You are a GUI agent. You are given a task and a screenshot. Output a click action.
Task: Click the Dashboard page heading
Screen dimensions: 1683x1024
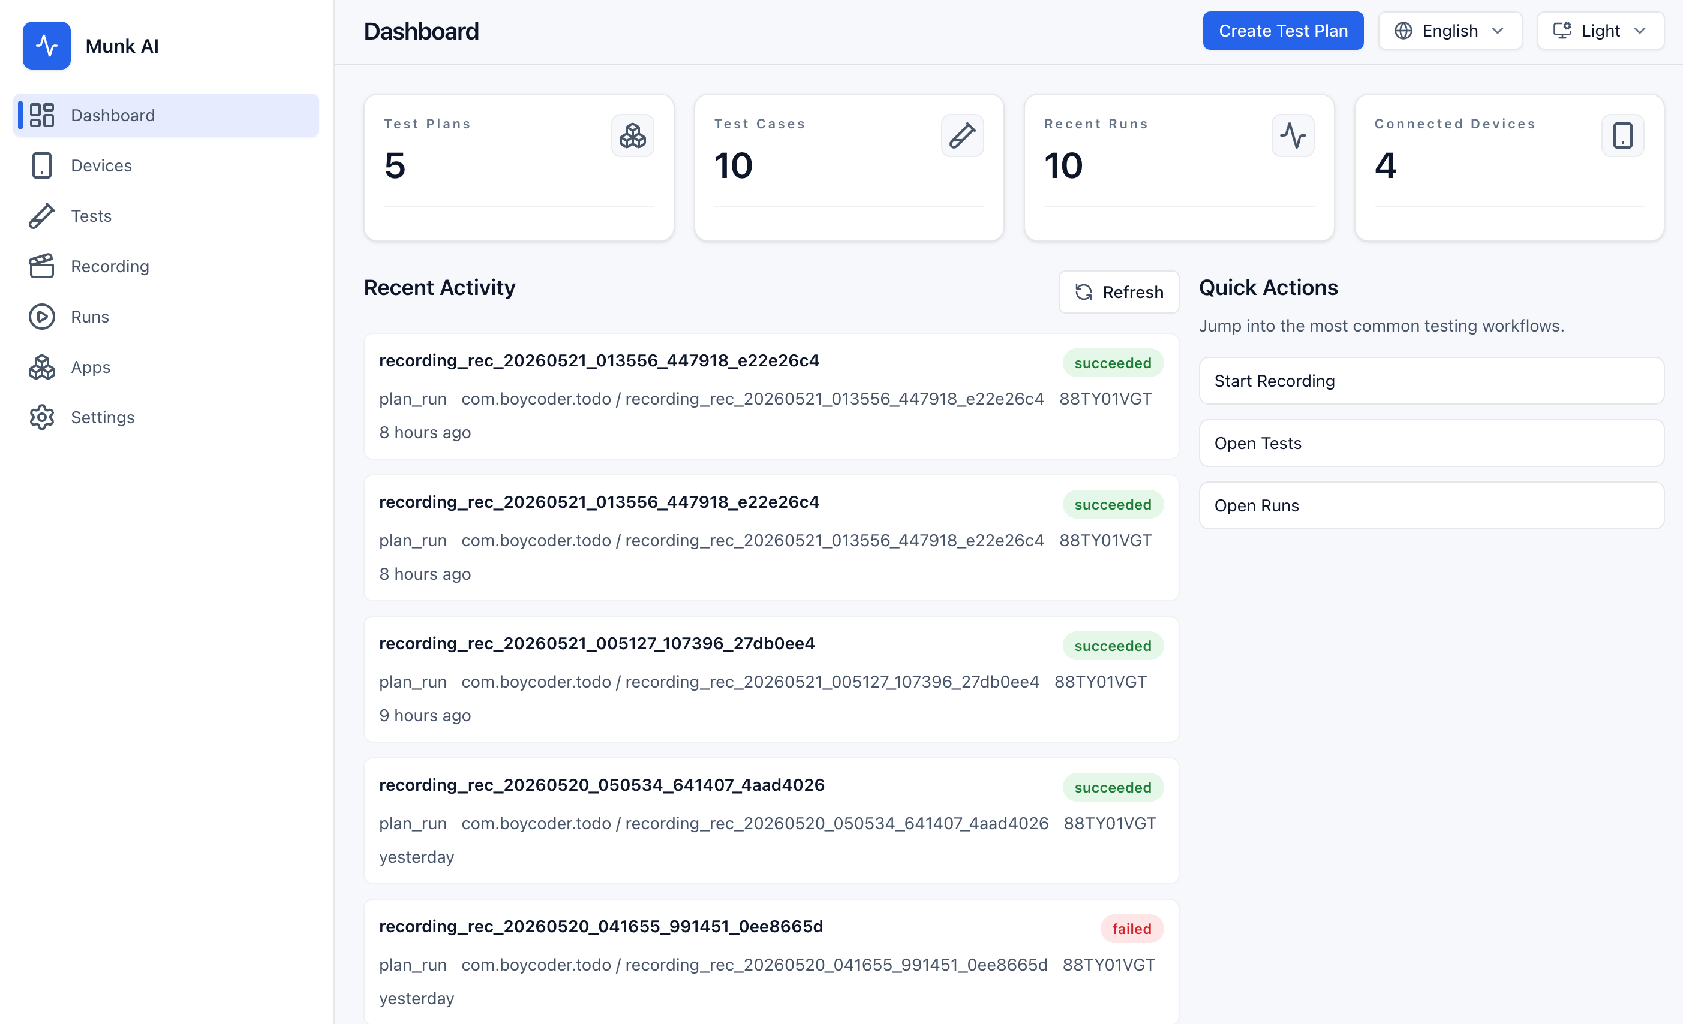[x=422, y=31]
